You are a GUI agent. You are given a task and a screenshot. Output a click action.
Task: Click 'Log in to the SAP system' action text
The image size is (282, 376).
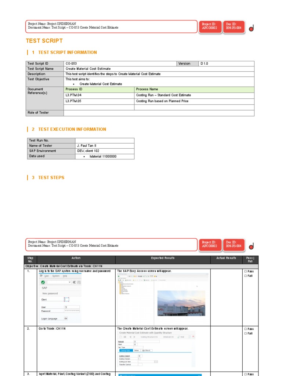(75, 271)
